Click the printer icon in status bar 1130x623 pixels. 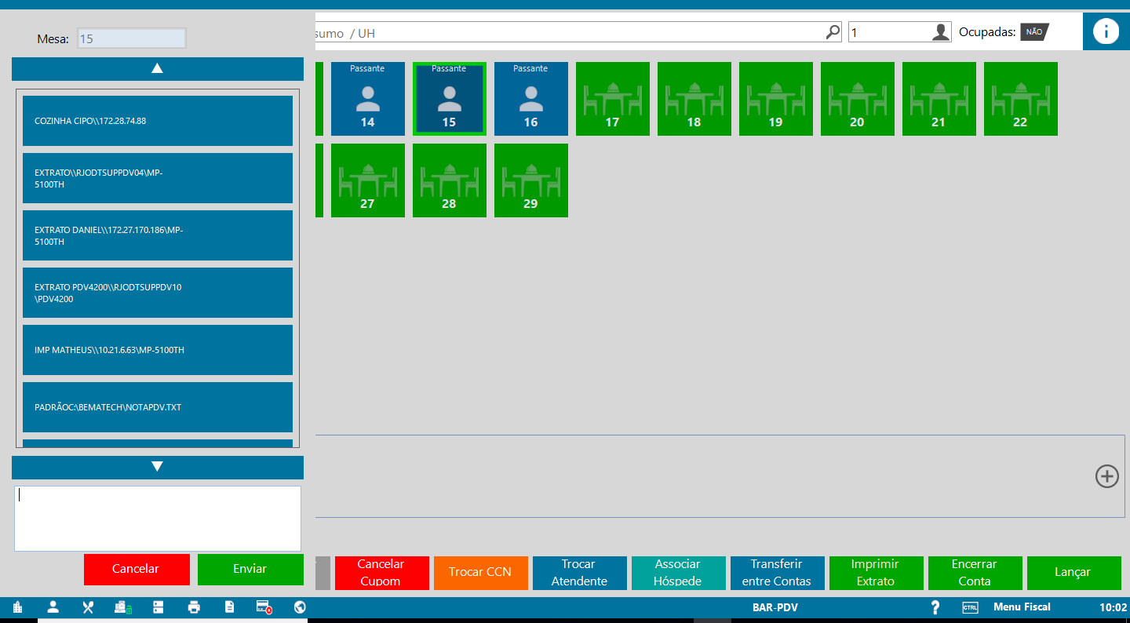click(x=194, y=607)
